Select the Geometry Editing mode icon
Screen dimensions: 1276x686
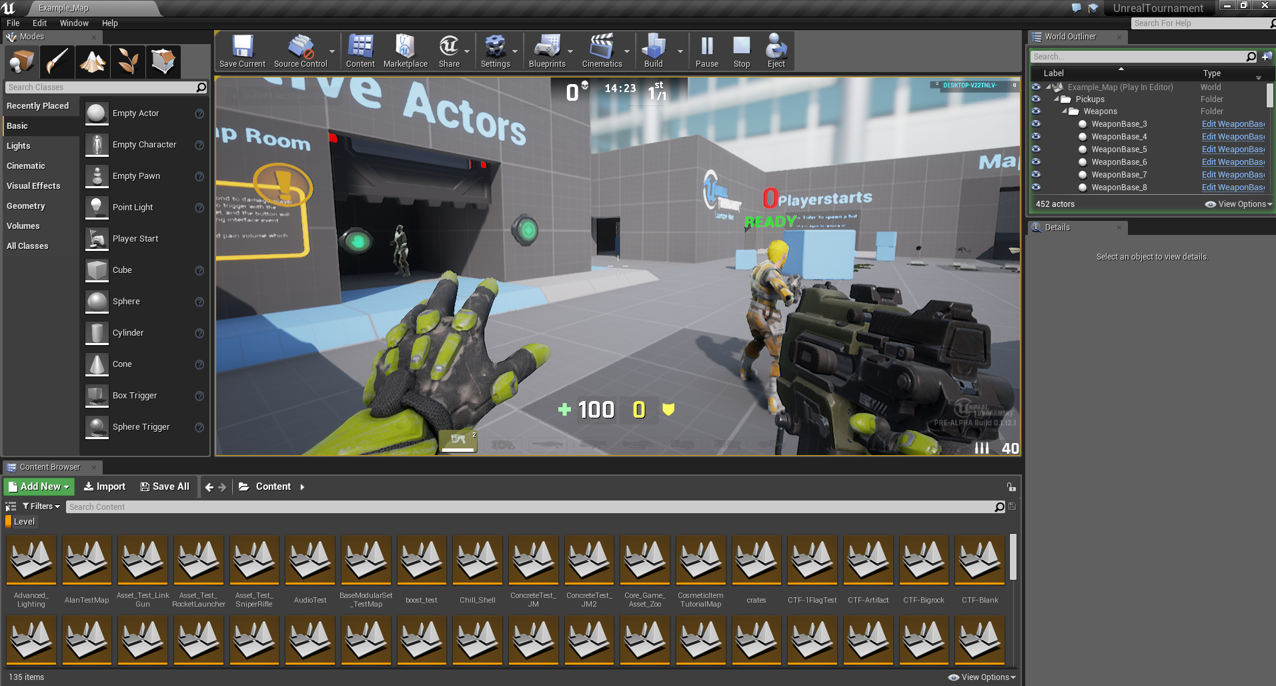coord(163,62)
